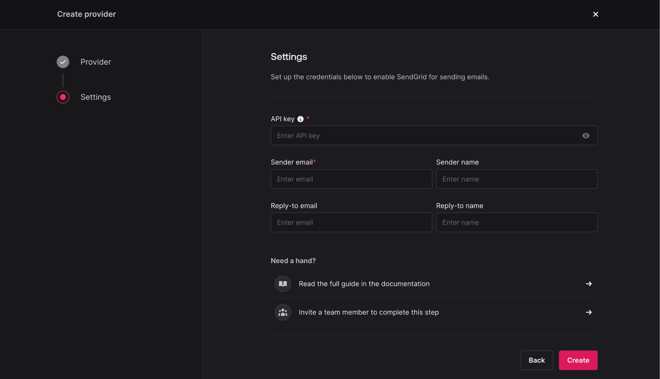The height and width of the screenshot is (379, 660).
Task: Focus the Reply-to email input field
Action: pos(351,222)
